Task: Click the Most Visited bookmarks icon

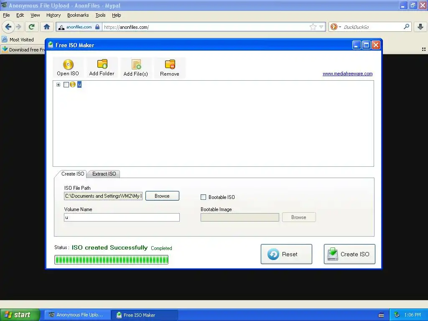Action: coord(4,39)
